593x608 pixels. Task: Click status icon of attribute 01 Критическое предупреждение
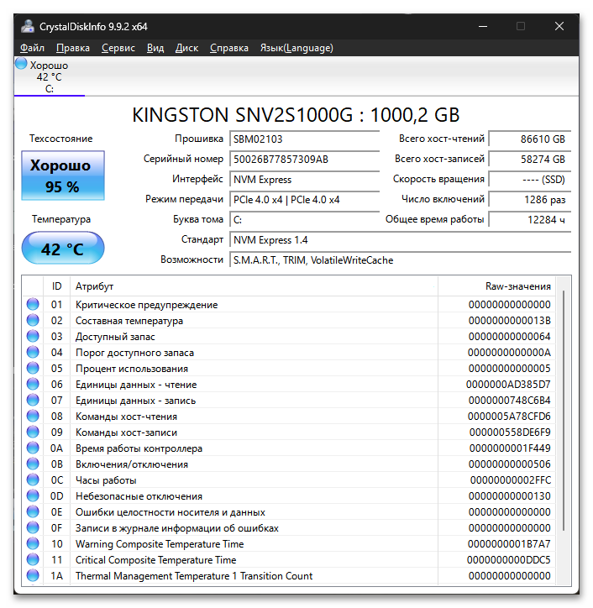[33, 304]
